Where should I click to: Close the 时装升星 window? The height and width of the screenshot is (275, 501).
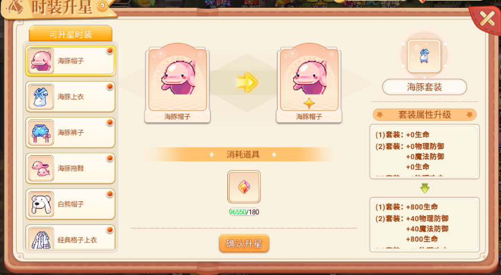[x=486, y=19]
